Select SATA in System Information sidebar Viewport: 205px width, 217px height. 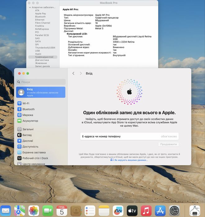click(x=38, y=41)
